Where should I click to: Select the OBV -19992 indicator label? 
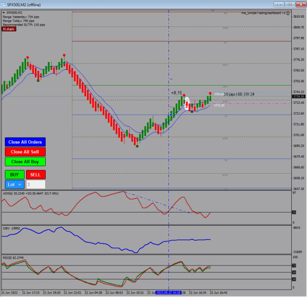(11, 228)
